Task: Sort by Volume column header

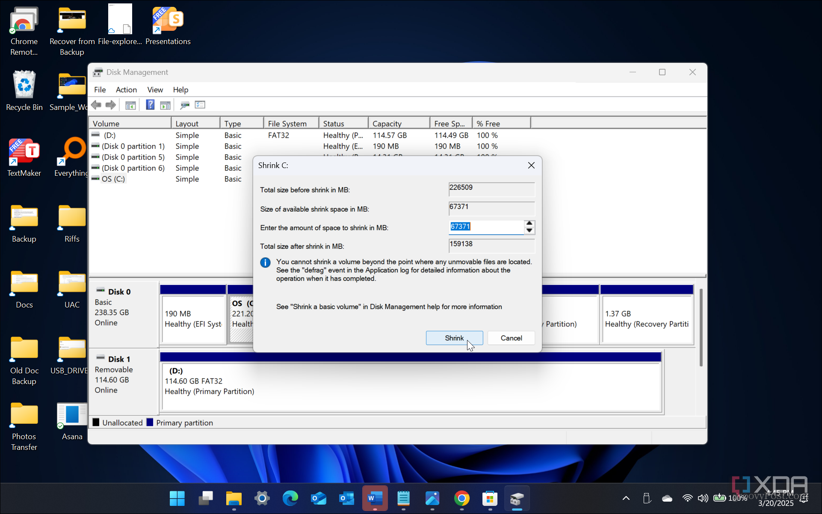Action: point(130,124)
